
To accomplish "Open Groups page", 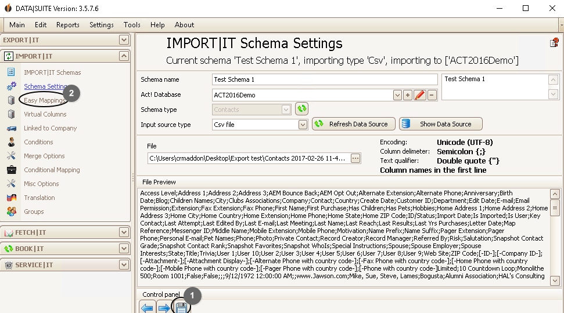I will point(34,212).
